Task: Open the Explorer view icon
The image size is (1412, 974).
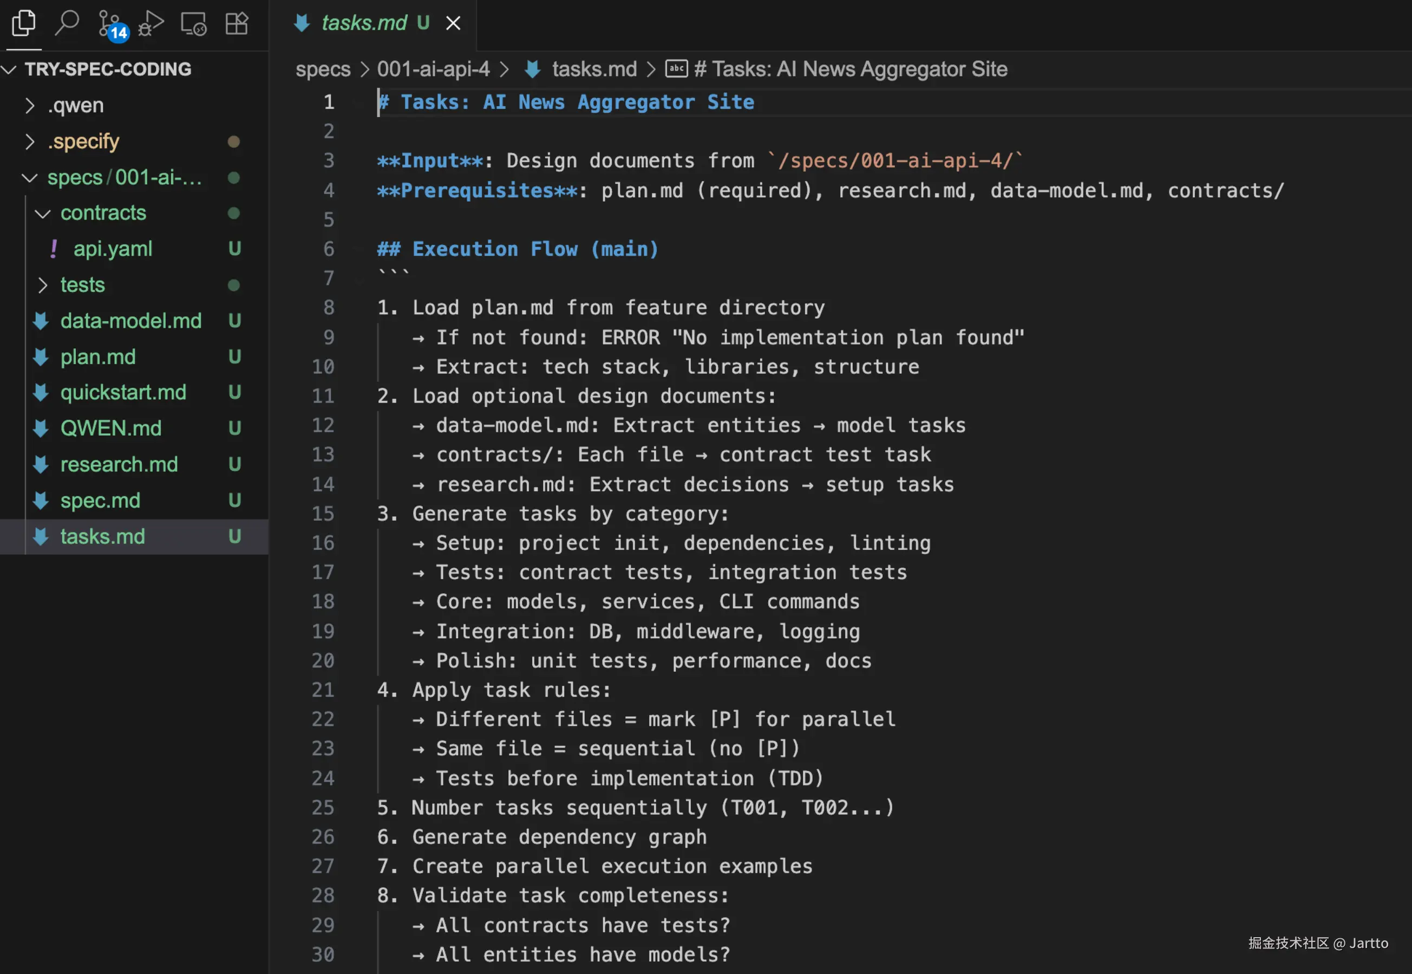Action: [x=24, y=23]
